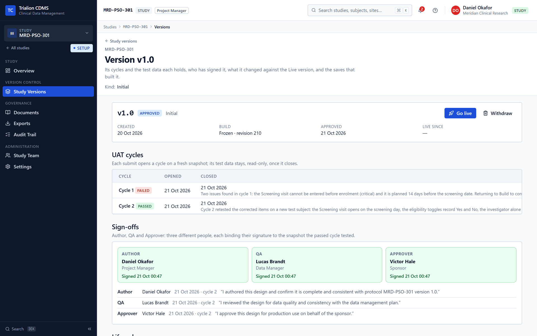Viewport: 537px width, 336px height.
Task: Click the Studies breadcrumb
Action: click(110, 27)
